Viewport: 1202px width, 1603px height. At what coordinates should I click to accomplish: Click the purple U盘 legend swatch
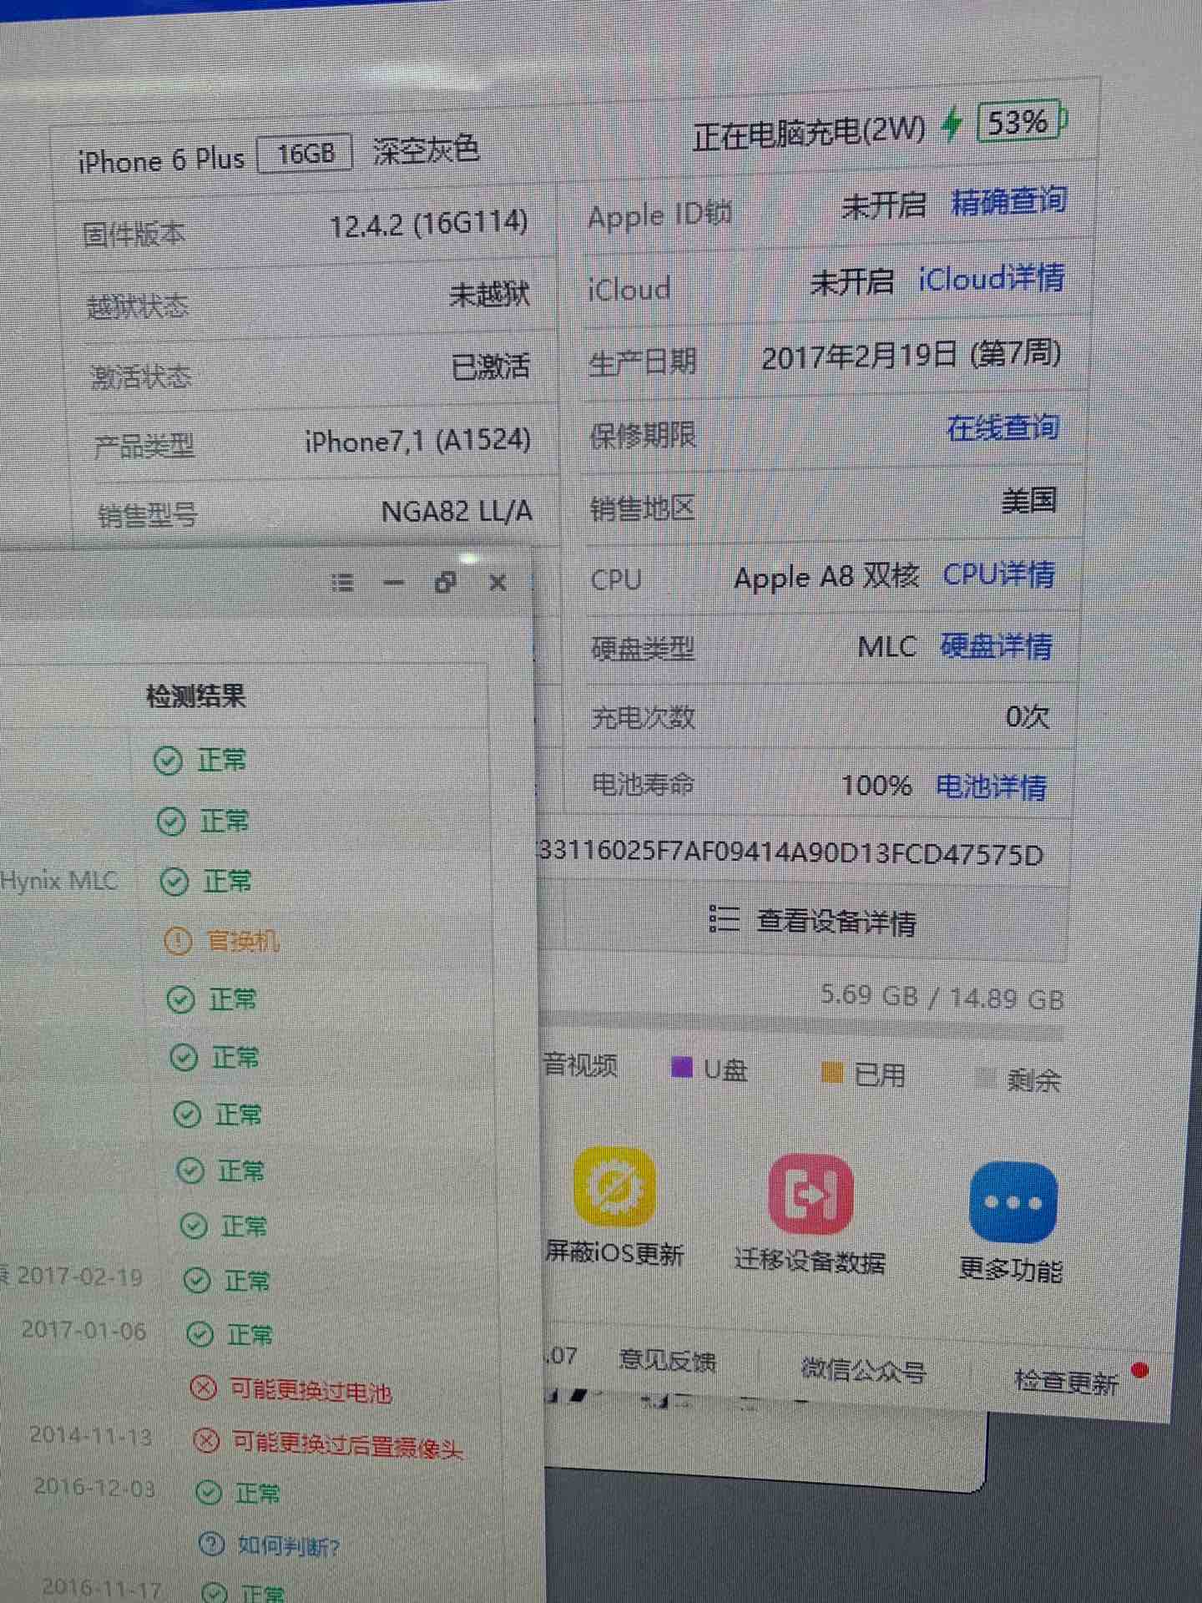[x=682, y=1067]
